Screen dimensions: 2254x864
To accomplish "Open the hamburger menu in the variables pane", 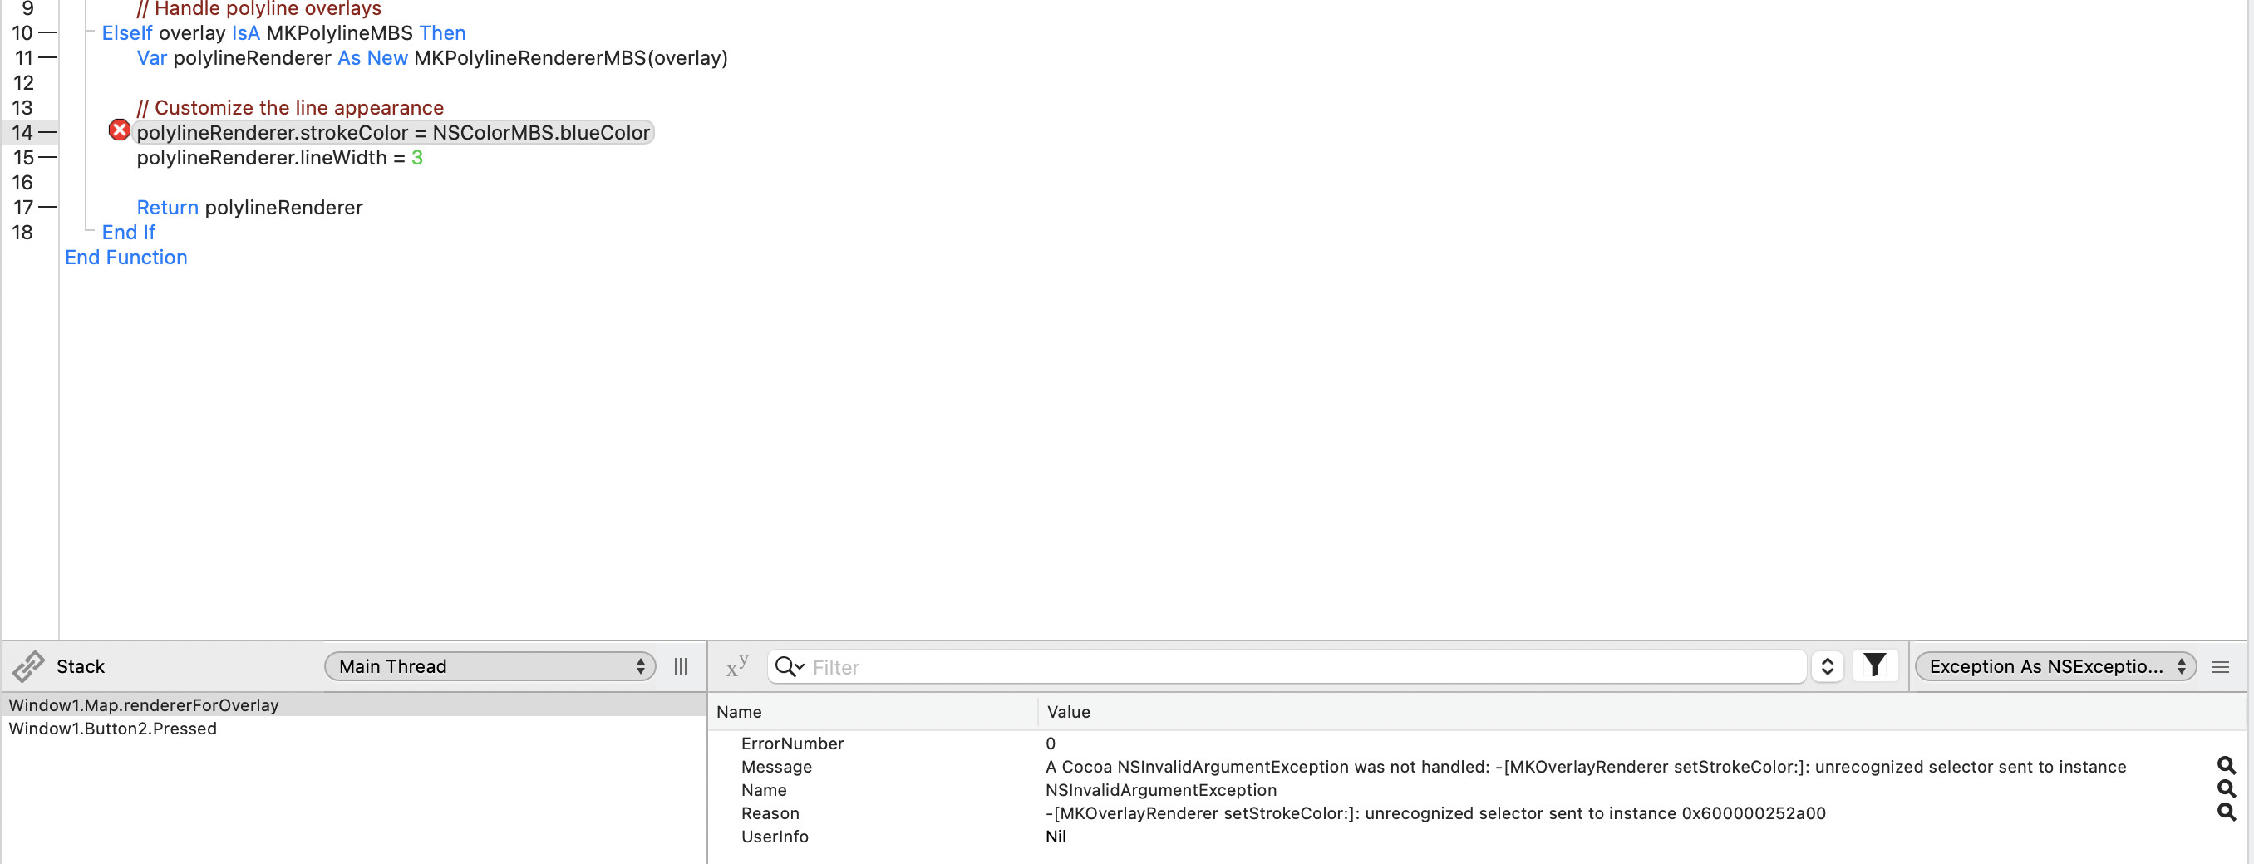I will point(2220,667).
